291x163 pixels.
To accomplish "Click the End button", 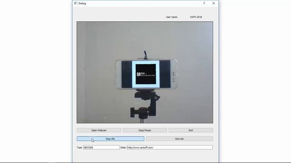I will pyautogui.click(x=191, y=130).
